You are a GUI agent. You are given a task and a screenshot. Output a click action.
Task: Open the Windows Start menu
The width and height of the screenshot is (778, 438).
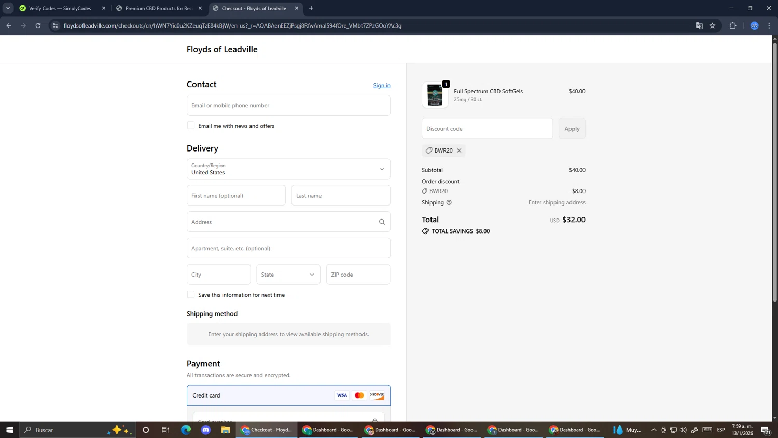(x=9, y=430)
